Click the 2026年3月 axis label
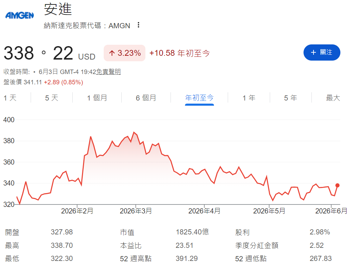The height and width of the screenshot is (263, 349). (136, 211)
